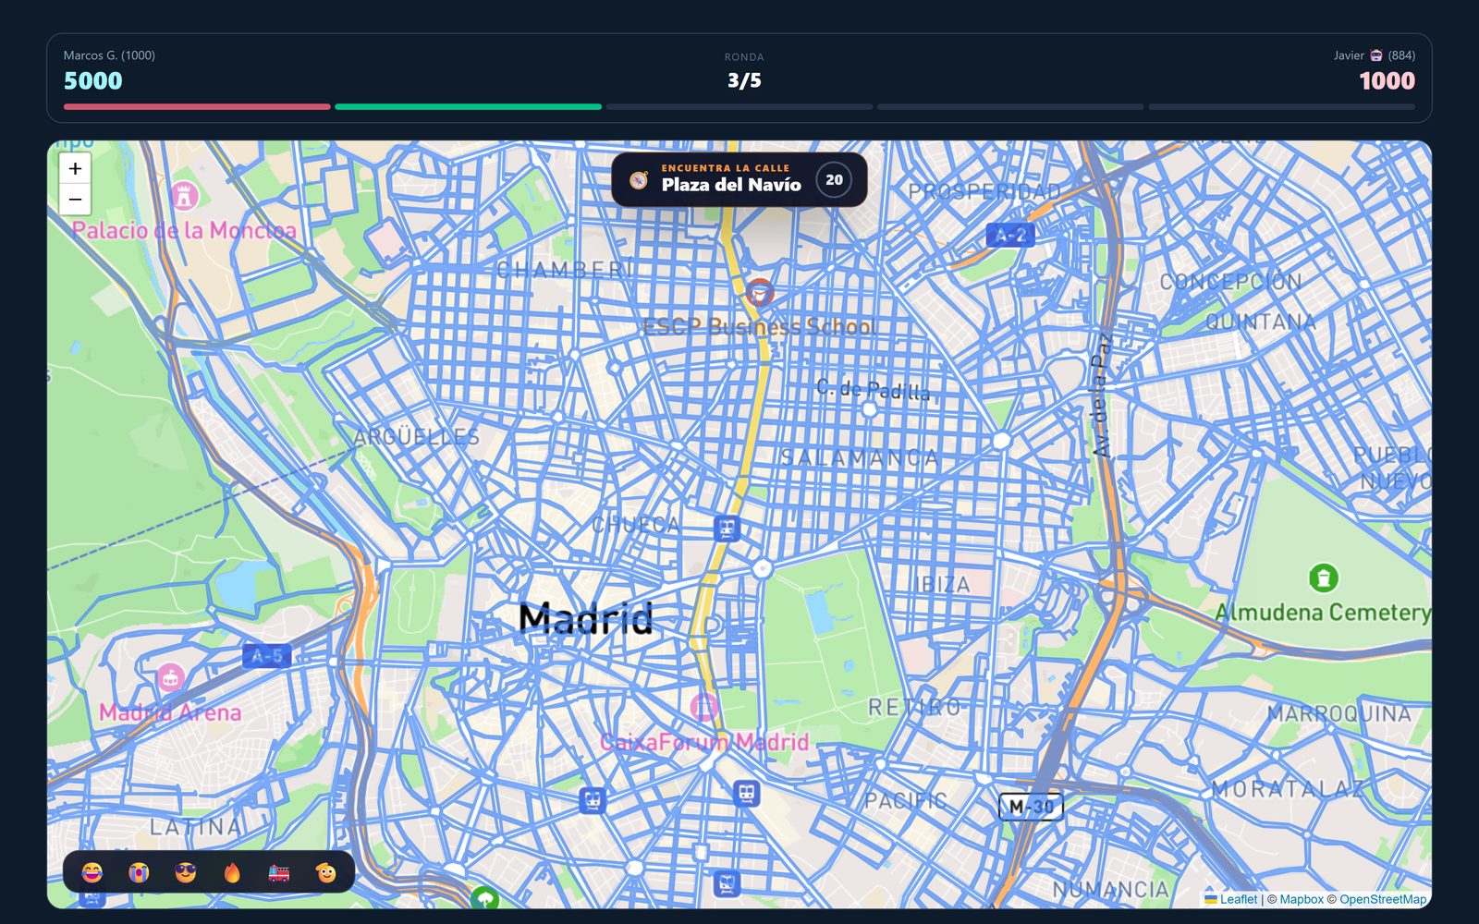Click the compass icon beside Encuentra la calle
The image size is (1479, 924).
(639, 180)
